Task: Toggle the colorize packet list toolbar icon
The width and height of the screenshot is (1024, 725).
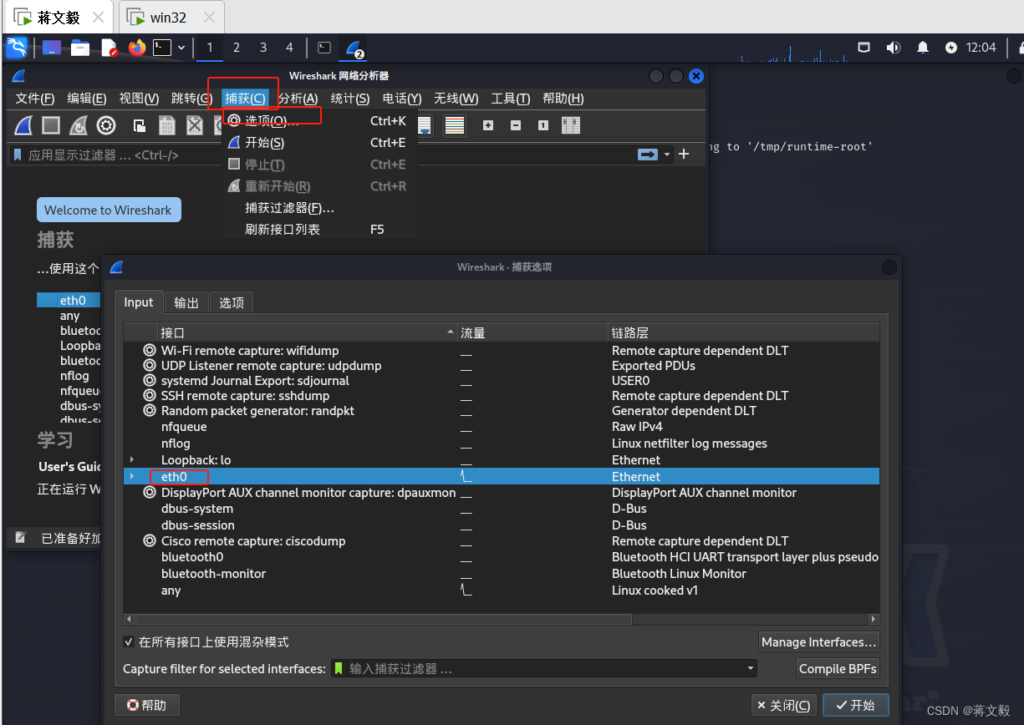Action: (455, 125)
